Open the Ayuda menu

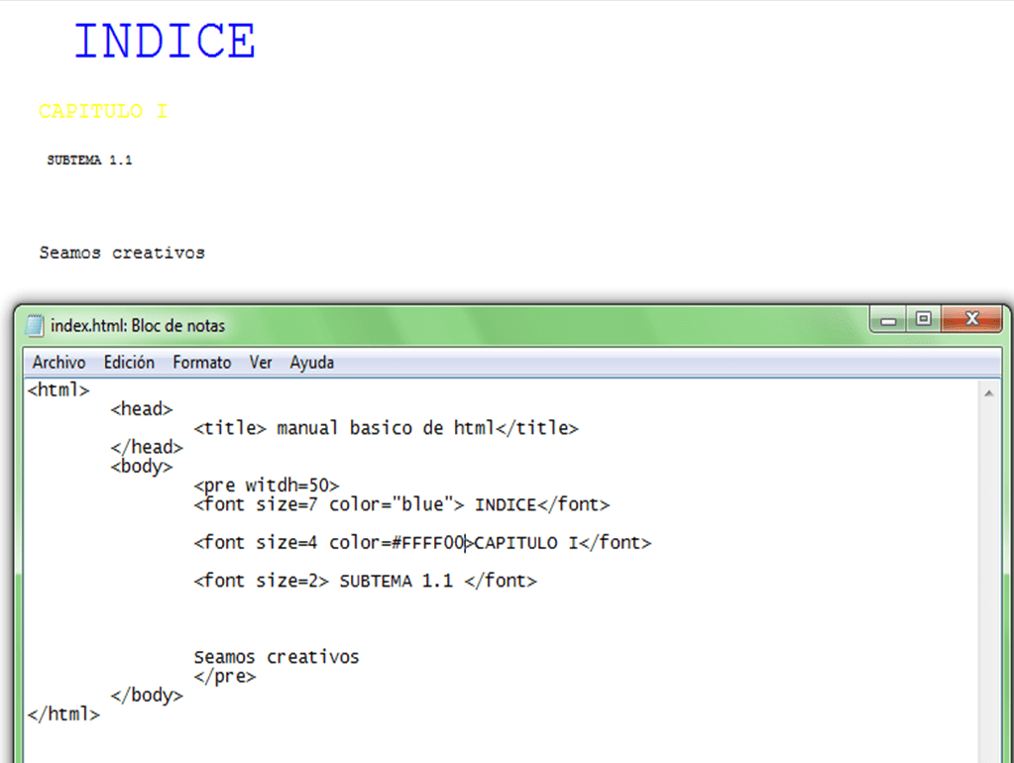click(x=311, y=363)
